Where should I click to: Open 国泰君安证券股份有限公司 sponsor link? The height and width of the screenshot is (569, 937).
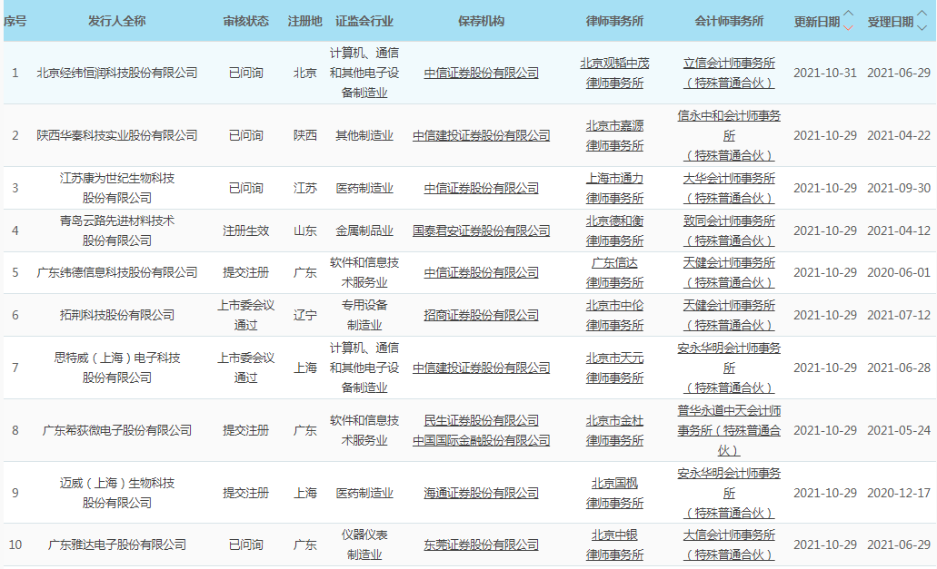(481, 231)
